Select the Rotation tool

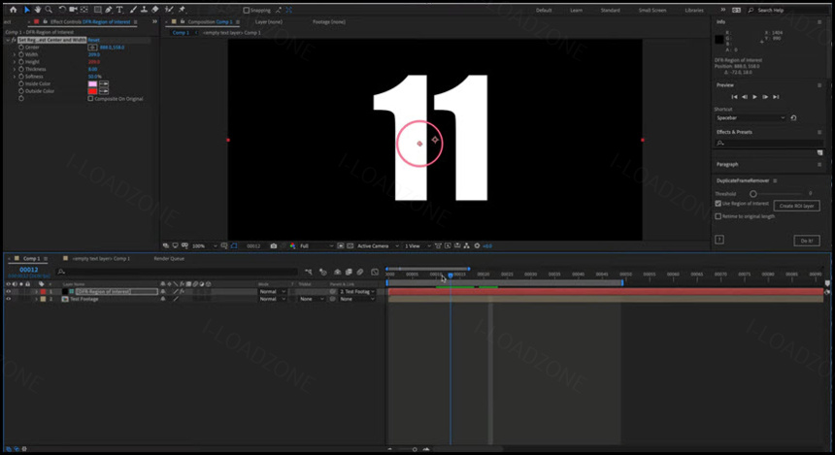point(62,10)
